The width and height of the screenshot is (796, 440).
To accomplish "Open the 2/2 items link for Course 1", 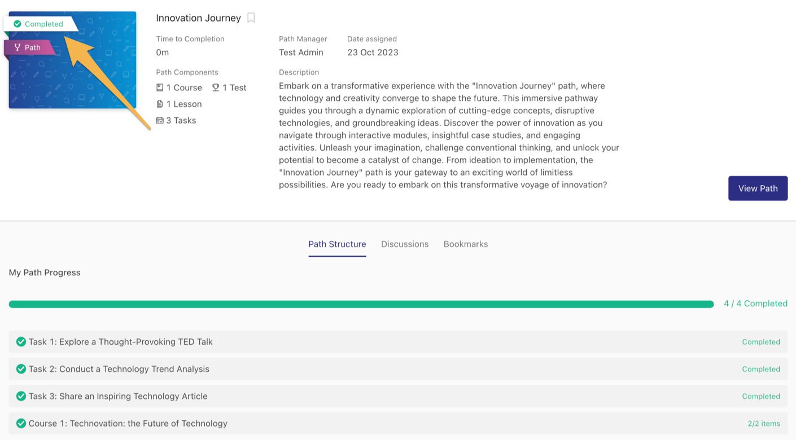I will point(763,423).
